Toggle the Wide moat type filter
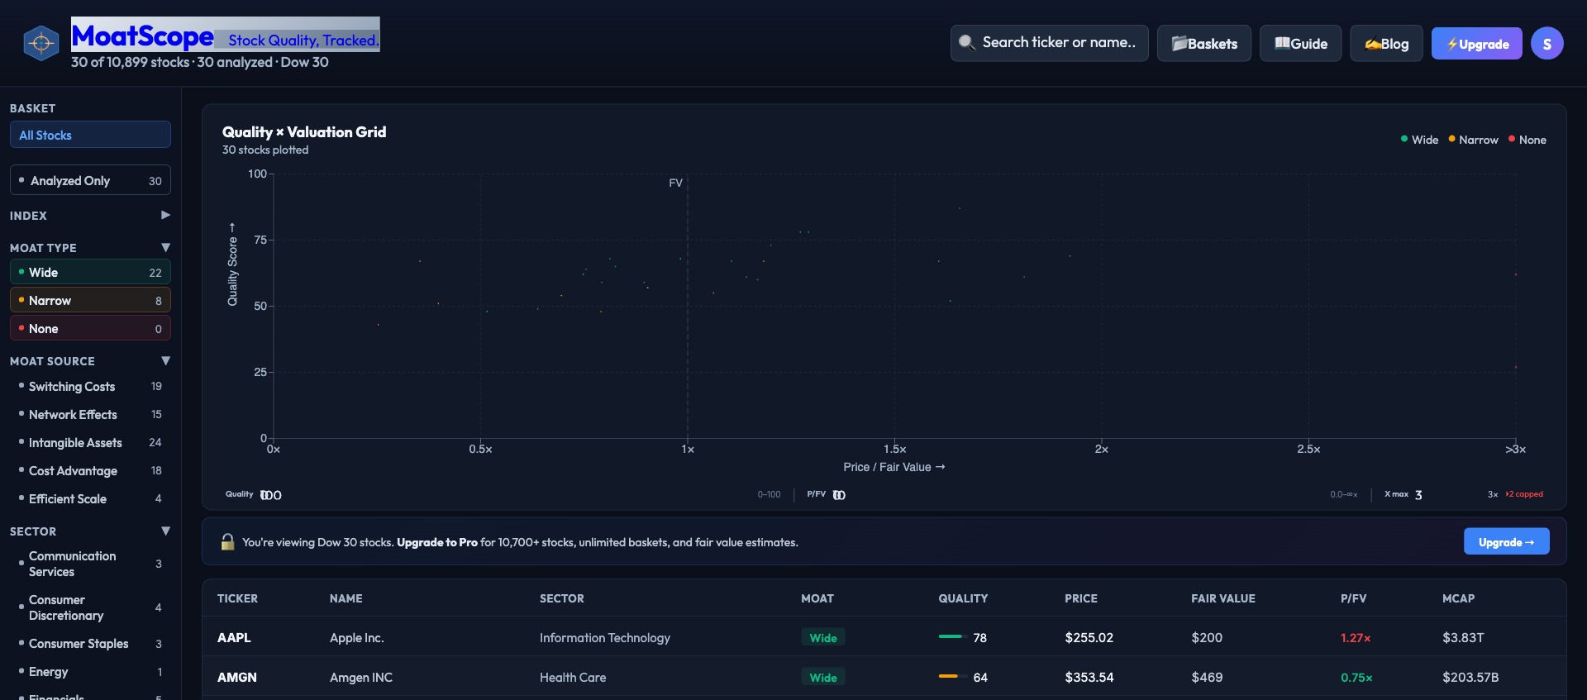The height and width of the screenshot is (700, 1587). click(x=90, y=273)
